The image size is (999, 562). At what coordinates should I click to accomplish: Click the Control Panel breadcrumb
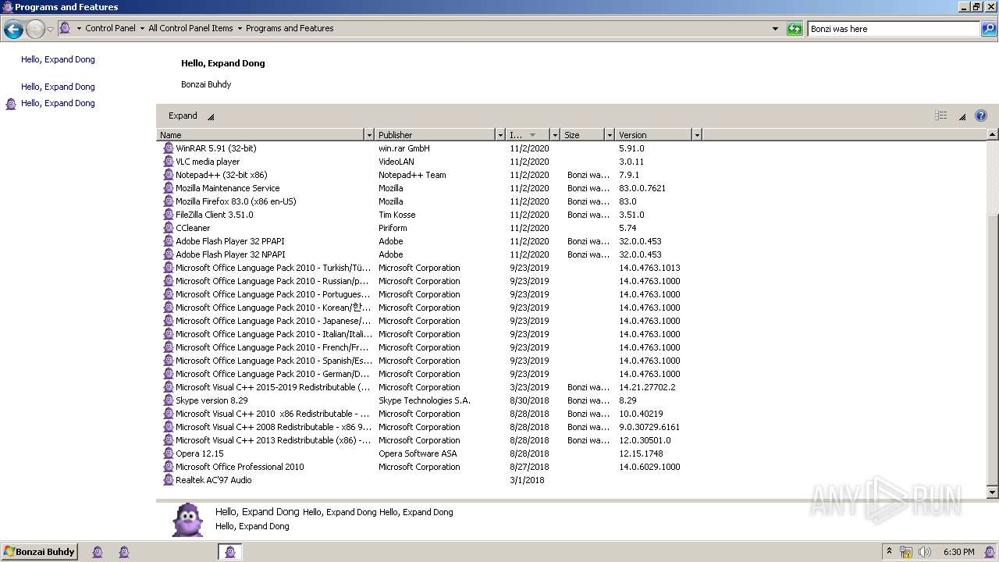[110, 28]
